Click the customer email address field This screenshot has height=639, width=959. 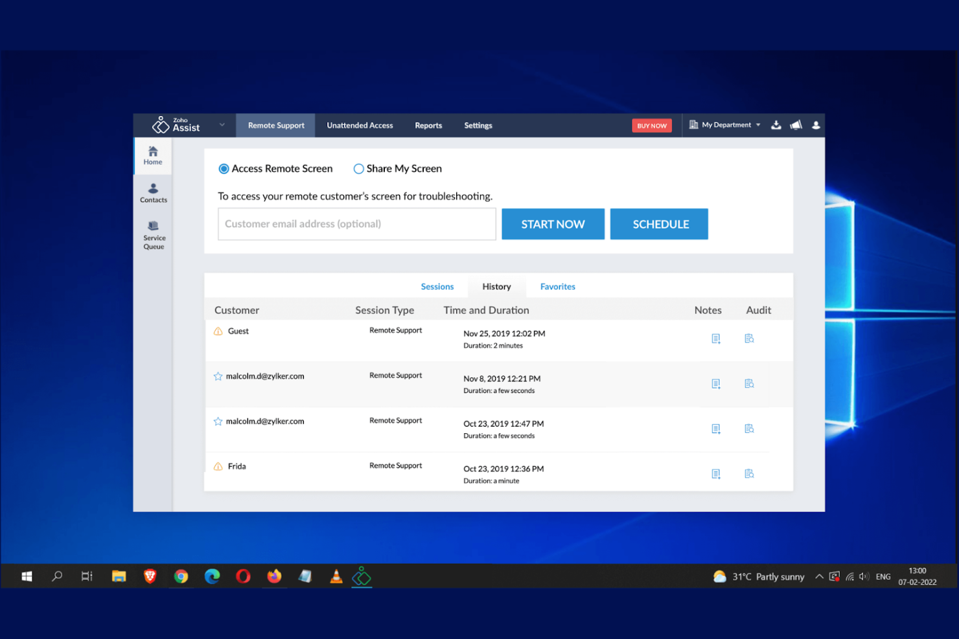click(x=356, y=223)
